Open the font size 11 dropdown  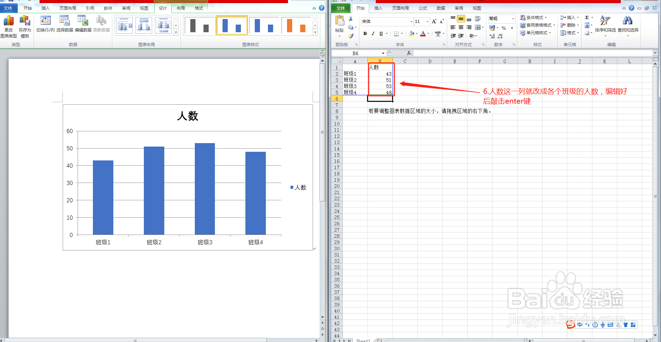pos(427,21)
